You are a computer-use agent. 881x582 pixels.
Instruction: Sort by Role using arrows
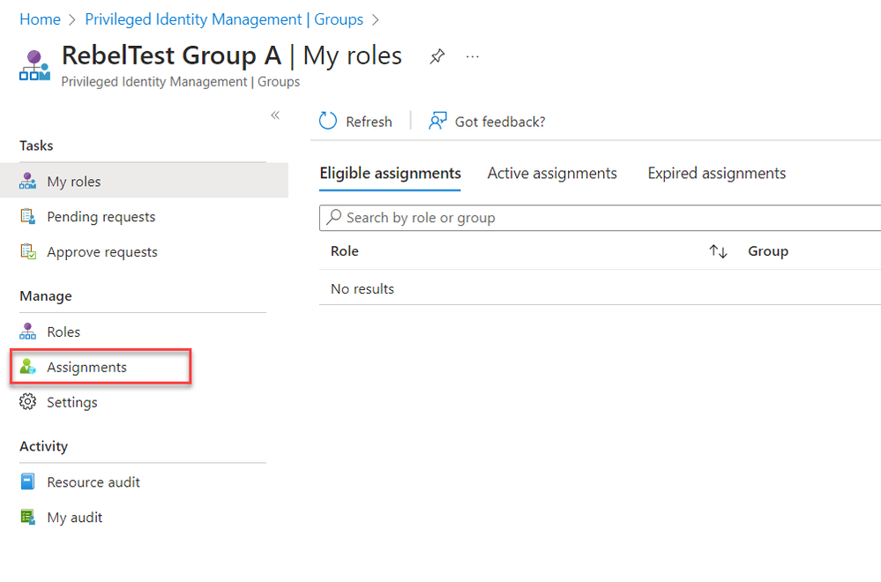tap(718, 252)
